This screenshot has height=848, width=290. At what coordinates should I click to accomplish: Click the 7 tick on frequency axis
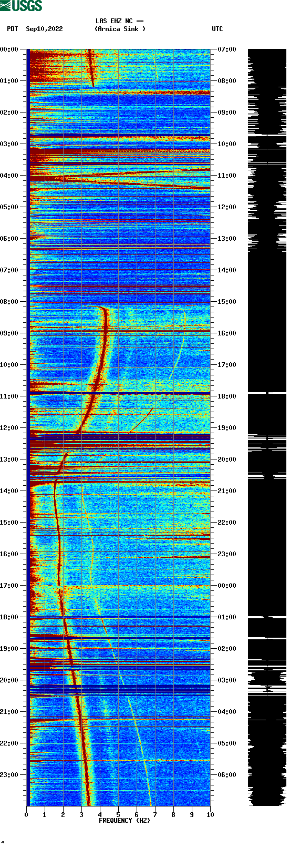tap(155, 815)
